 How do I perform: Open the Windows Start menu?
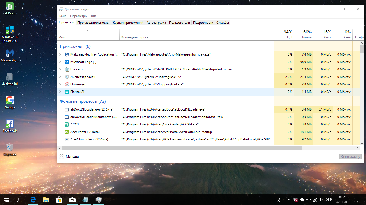[x=6, y=199]
